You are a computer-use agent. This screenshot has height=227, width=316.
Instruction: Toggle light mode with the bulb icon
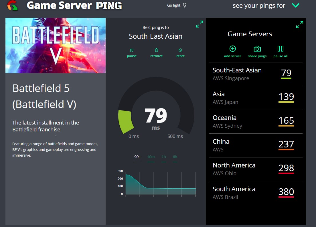click(185, 5)
